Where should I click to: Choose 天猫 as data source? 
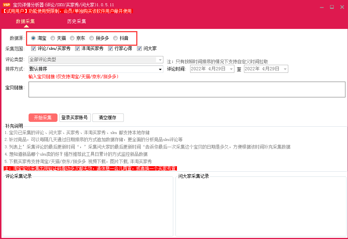click(52, 38)
